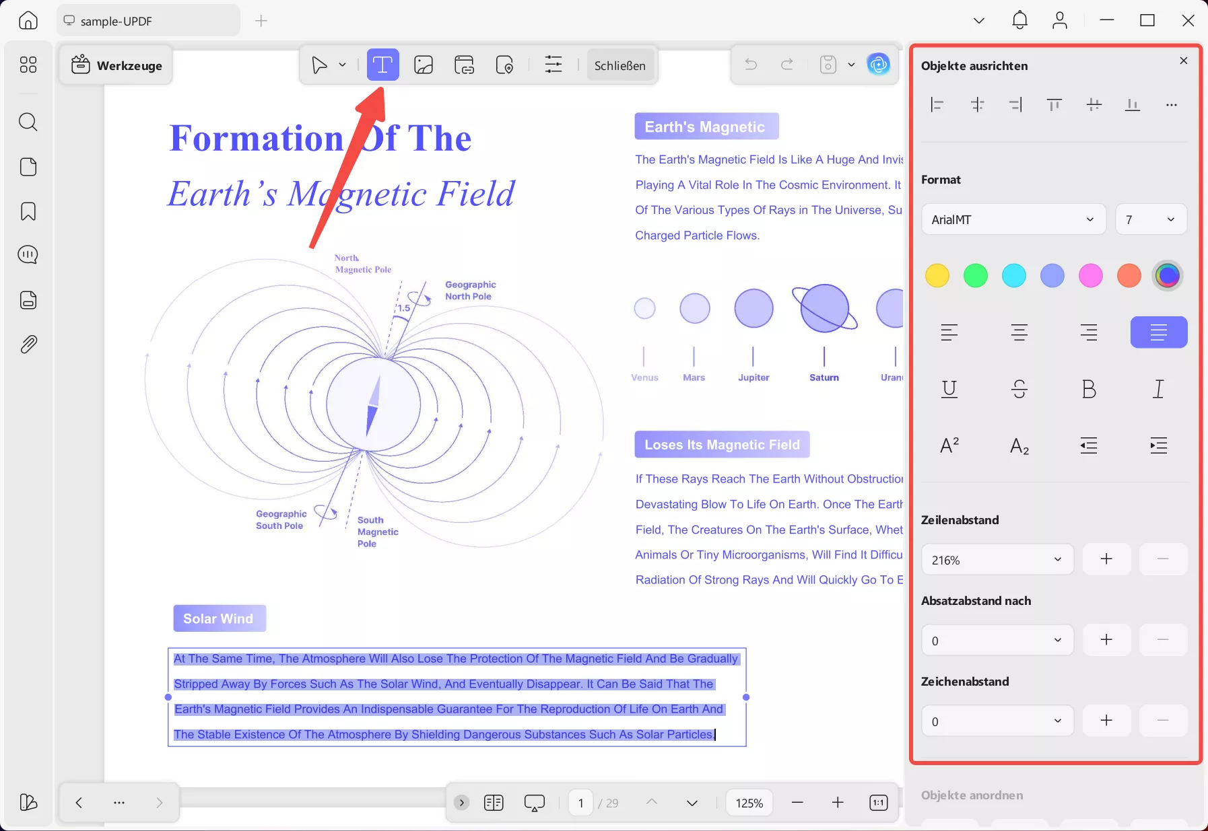This screenshot has height=831, width=1208.
Task: Align objects to the left edge
Action: (x=937, y=105)
